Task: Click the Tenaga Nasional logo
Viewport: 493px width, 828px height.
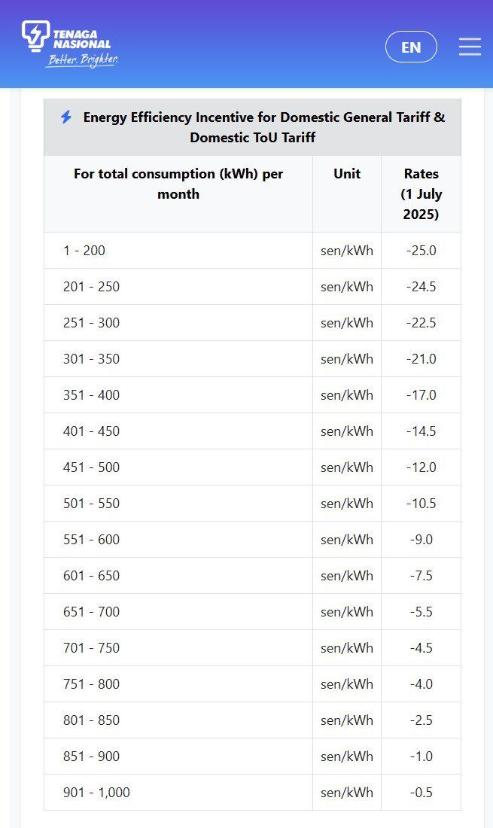Action: pyautogui.click(x=69, y=44)
